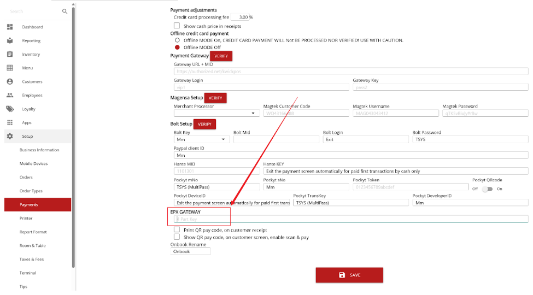The width and height of the screenshot is (533, 295).
Task: Click the Bolt Password field
Action: tap(471, 139)
